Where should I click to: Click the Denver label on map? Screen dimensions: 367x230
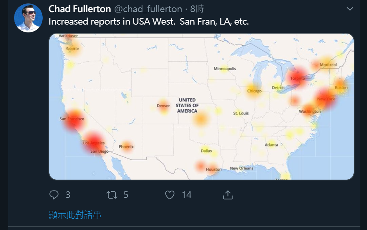point(164,106)
